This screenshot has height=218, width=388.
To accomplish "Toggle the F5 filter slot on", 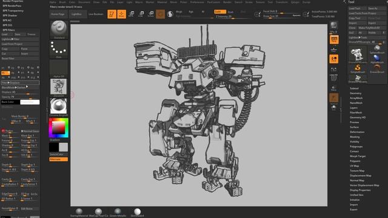I will (x=5, y=73).
